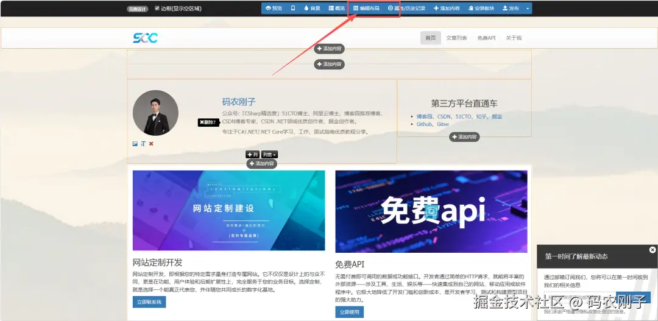658x321 pixels.
Task: Click 添加内容 under 第三方平台直通车
Action: [x=464, y=137]
